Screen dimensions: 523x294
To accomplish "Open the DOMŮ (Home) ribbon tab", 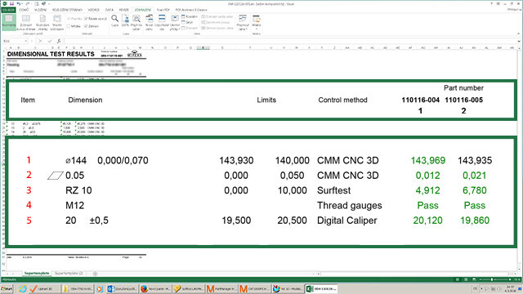I will (24, 10).
